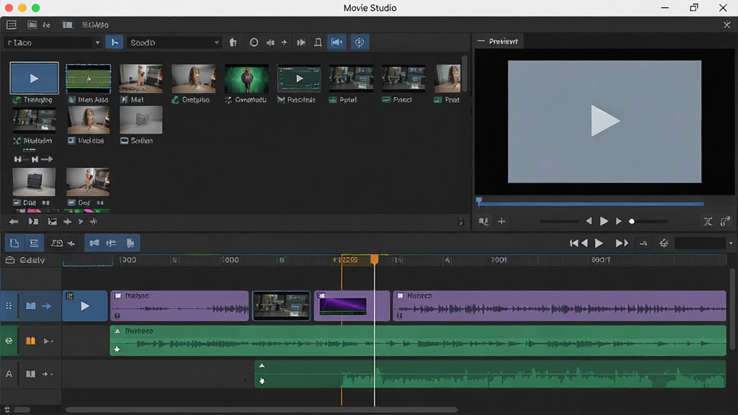Click the blue preview progress bar
738x415 pixels.
[591, 204]
